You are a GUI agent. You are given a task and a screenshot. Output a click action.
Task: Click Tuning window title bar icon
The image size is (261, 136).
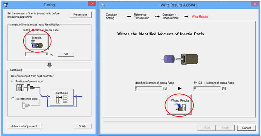point(5,3)
